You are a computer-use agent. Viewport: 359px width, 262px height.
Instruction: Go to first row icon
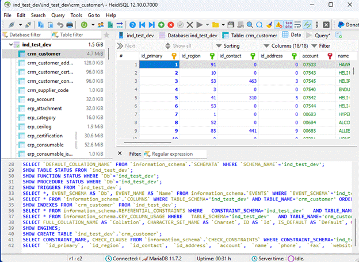142,25
